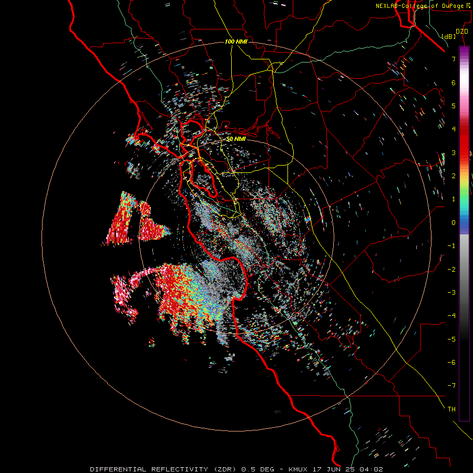The image size is (473, 473).
Task: Click the "KMUX" station identifier
Action: (x=299, y=469)
